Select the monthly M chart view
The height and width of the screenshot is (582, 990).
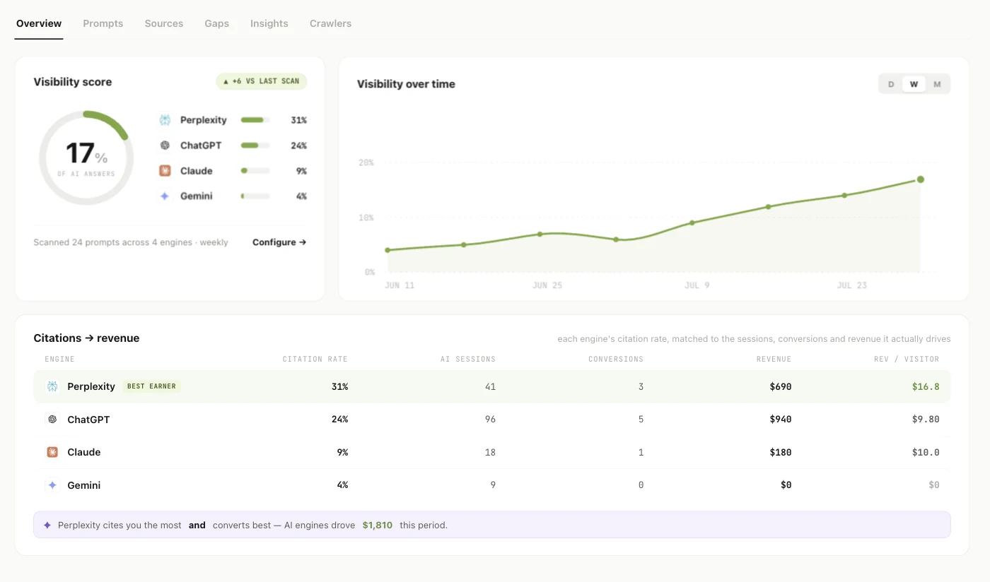(x=937, y=84)
